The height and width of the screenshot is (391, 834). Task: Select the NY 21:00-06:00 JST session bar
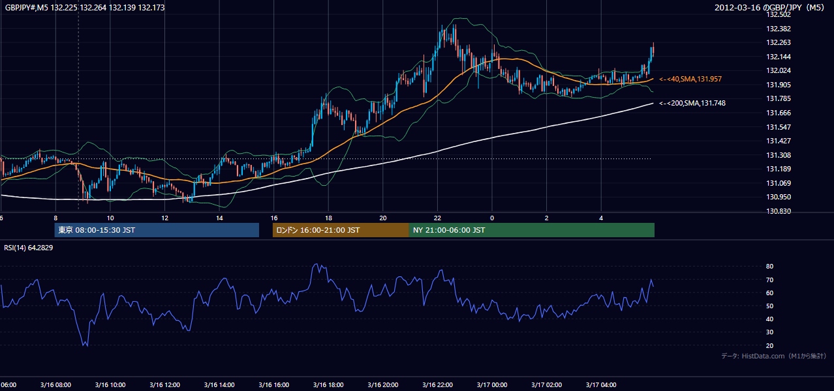(x=532, y=230)
